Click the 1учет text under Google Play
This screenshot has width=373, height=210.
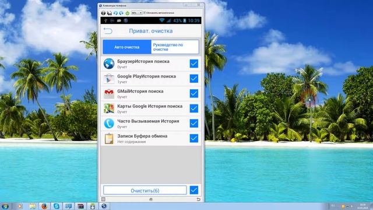tap(122, 82)
